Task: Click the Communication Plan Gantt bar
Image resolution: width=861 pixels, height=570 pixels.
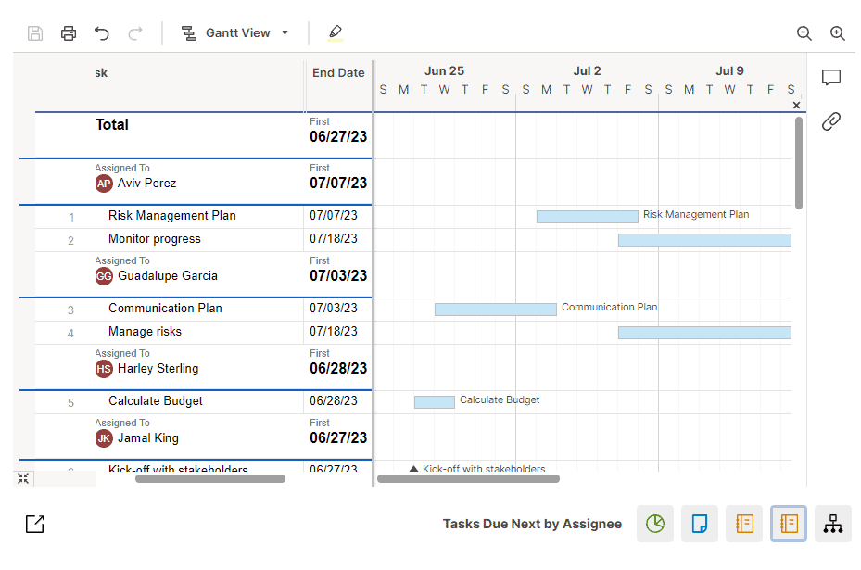Action: tap(495, 309)
